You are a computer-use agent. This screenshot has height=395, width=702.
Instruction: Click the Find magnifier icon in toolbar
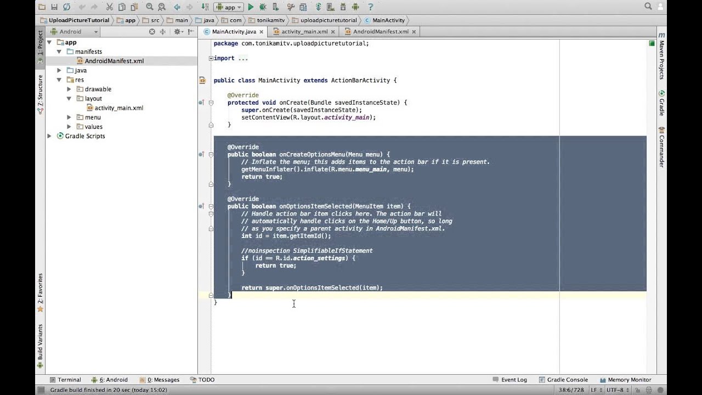pyautogui.click(x=150, y=7)
